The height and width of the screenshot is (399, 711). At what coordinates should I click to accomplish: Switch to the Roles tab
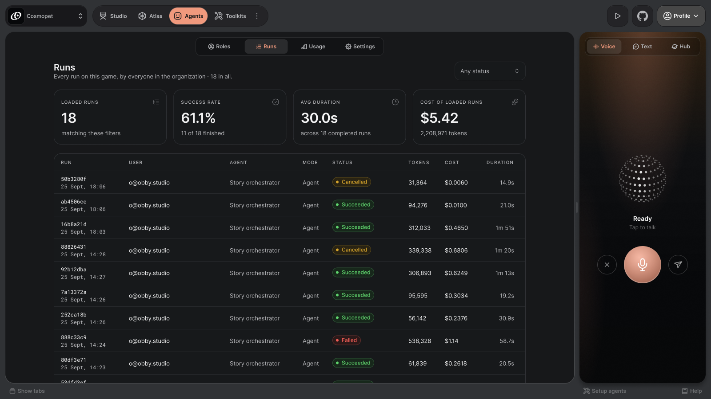(219, 47)
